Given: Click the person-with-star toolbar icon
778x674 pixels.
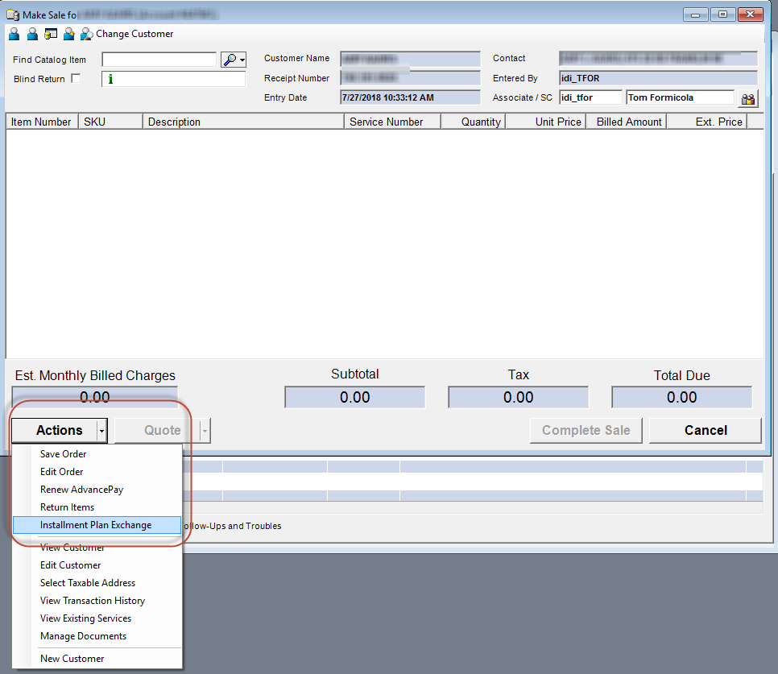Looking at the screenshot, I should click(x=69, y=34).
